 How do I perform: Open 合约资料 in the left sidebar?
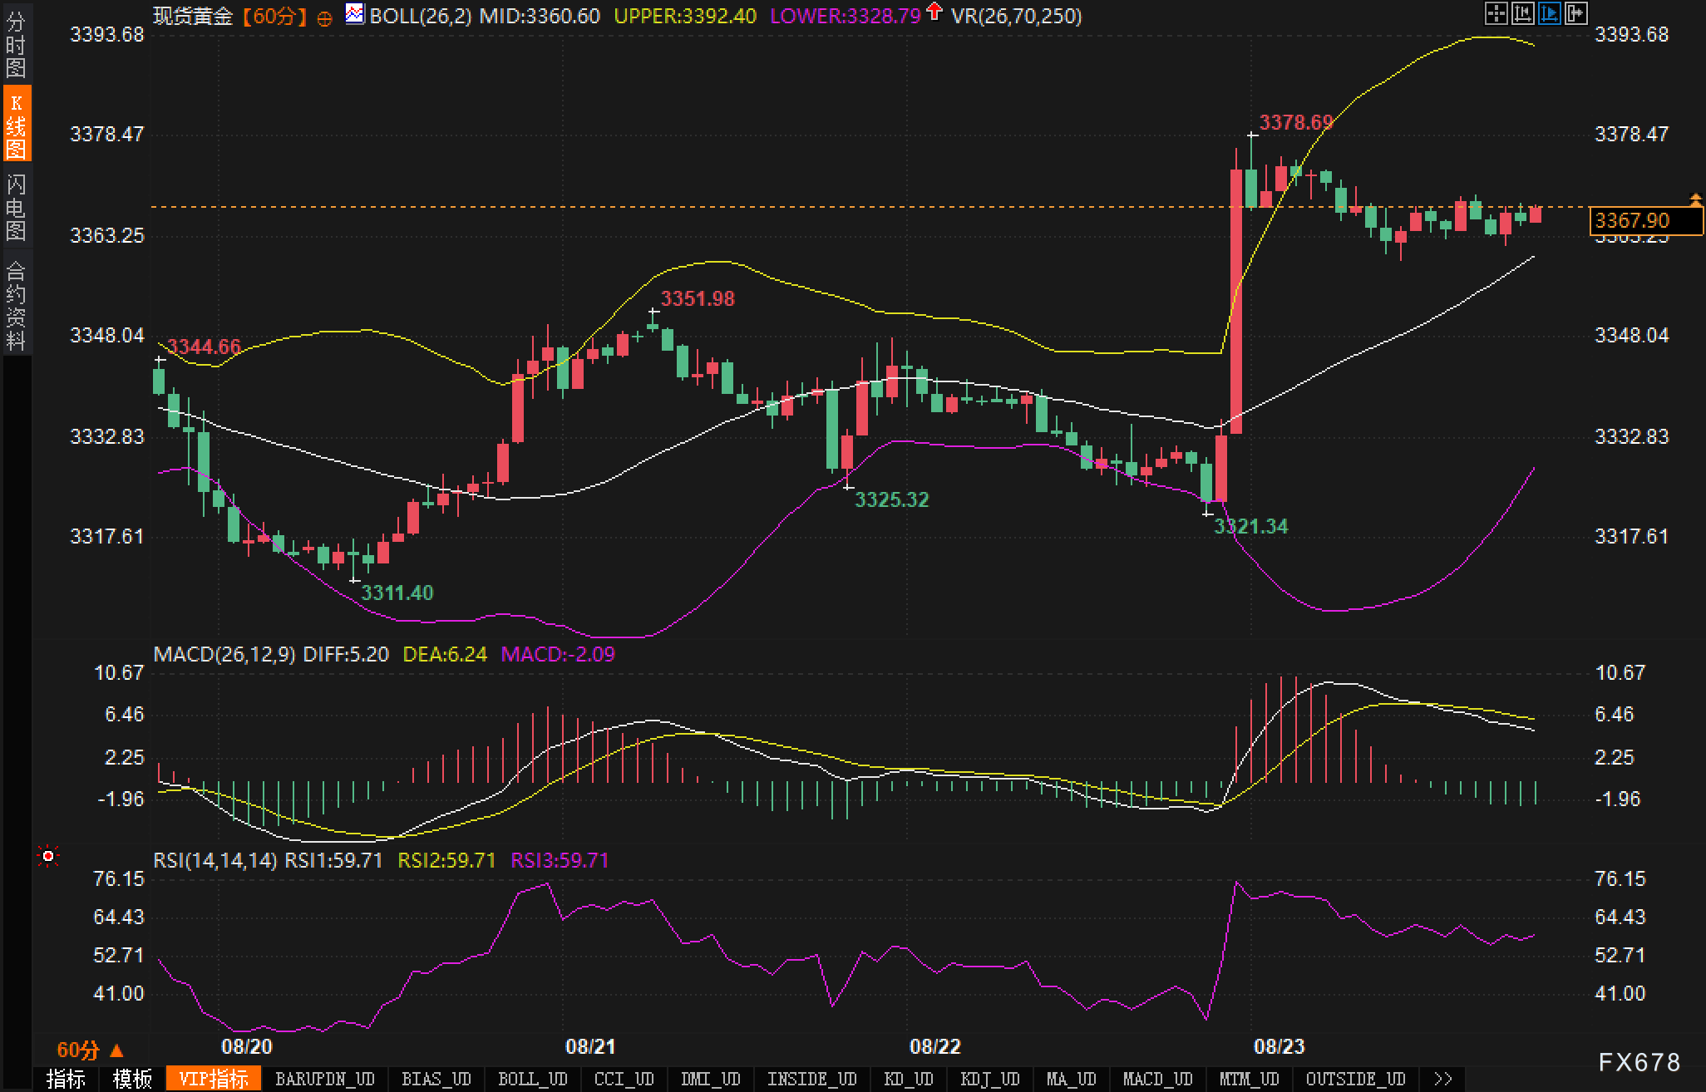pos(16,305)
